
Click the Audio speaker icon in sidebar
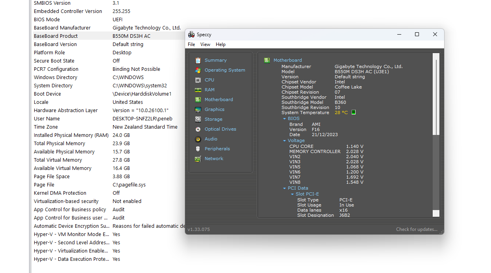[x=198, y=139]
